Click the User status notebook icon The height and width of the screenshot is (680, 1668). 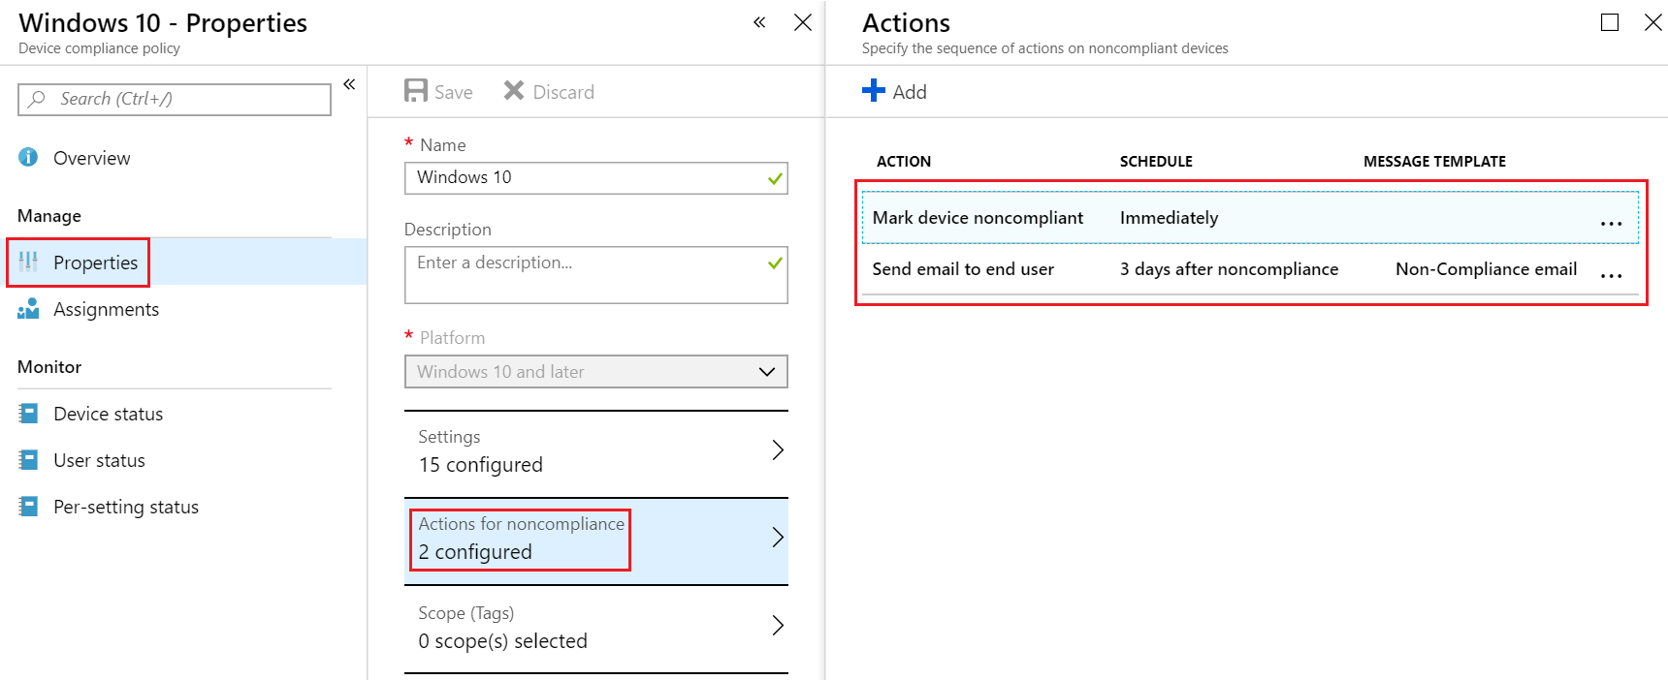click(29, 460)
